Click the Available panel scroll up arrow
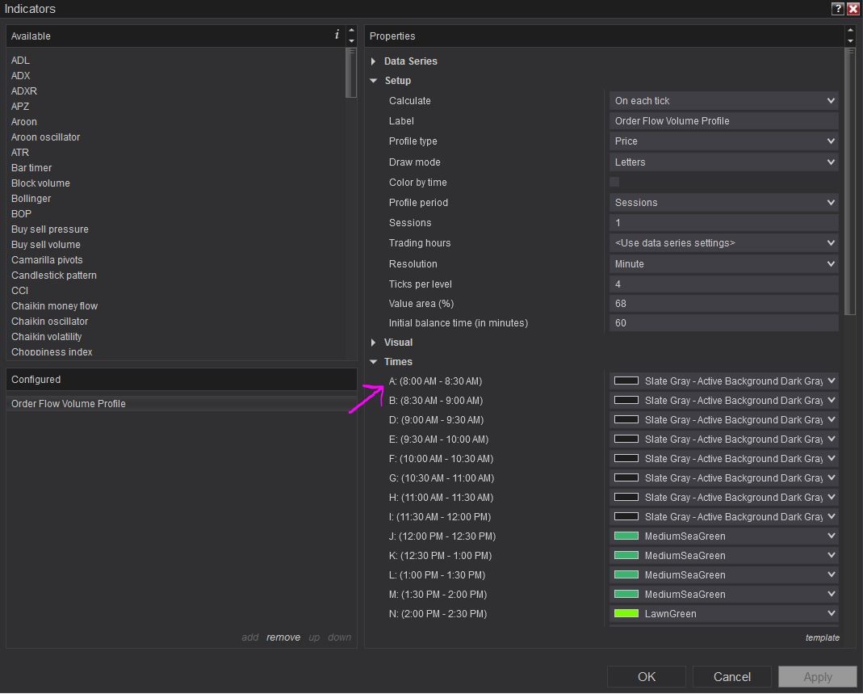Image resolution: width=863 pixels, height=694 pixels. pos(351,31)
